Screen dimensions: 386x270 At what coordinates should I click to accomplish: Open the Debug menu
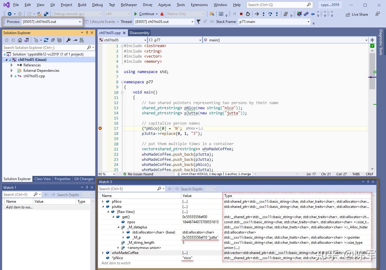click(97, 5)
